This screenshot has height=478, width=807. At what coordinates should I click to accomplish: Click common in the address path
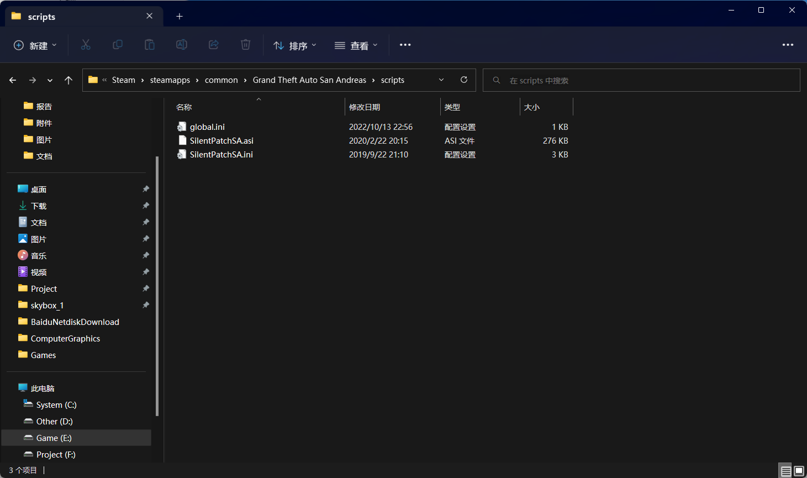[221, 80]
